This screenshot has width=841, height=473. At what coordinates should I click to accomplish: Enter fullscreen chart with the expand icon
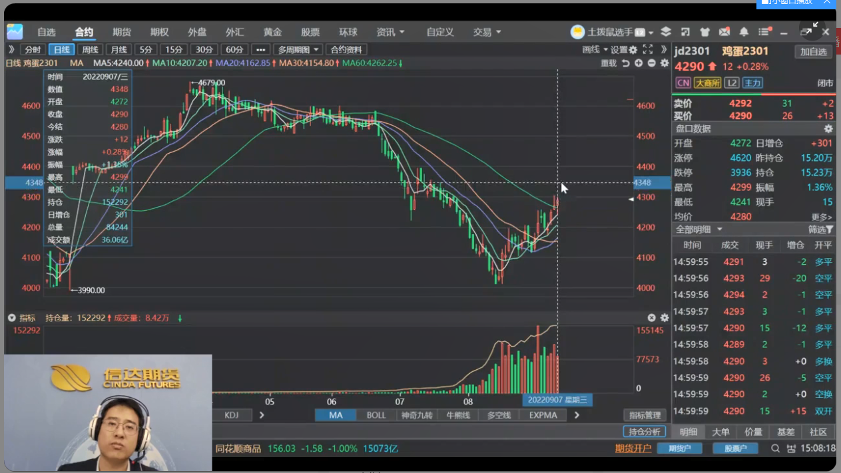click(647, 49)
